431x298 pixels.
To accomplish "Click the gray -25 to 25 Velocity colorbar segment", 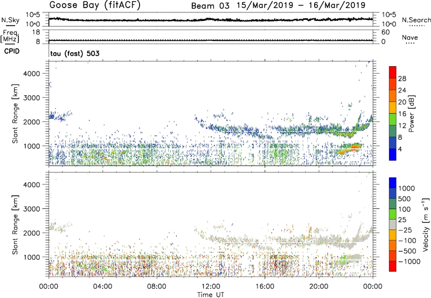I will 393,224.
